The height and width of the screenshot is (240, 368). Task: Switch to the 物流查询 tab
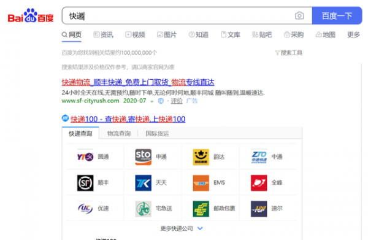[119, 134]
